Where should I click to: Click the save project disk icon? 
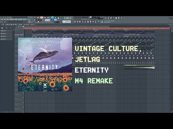[x=116, y=18]
